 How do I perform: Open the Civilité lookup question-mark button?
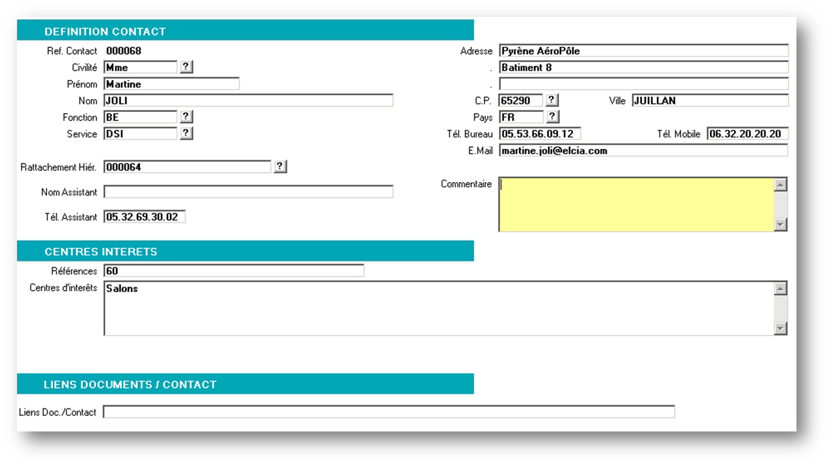[x=186, y=67]
